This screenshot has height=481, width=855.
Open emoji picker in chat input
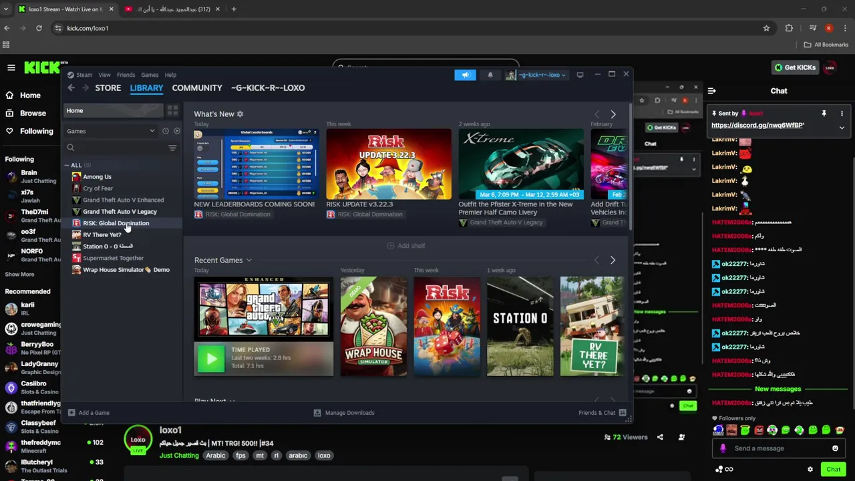[835, 448]
